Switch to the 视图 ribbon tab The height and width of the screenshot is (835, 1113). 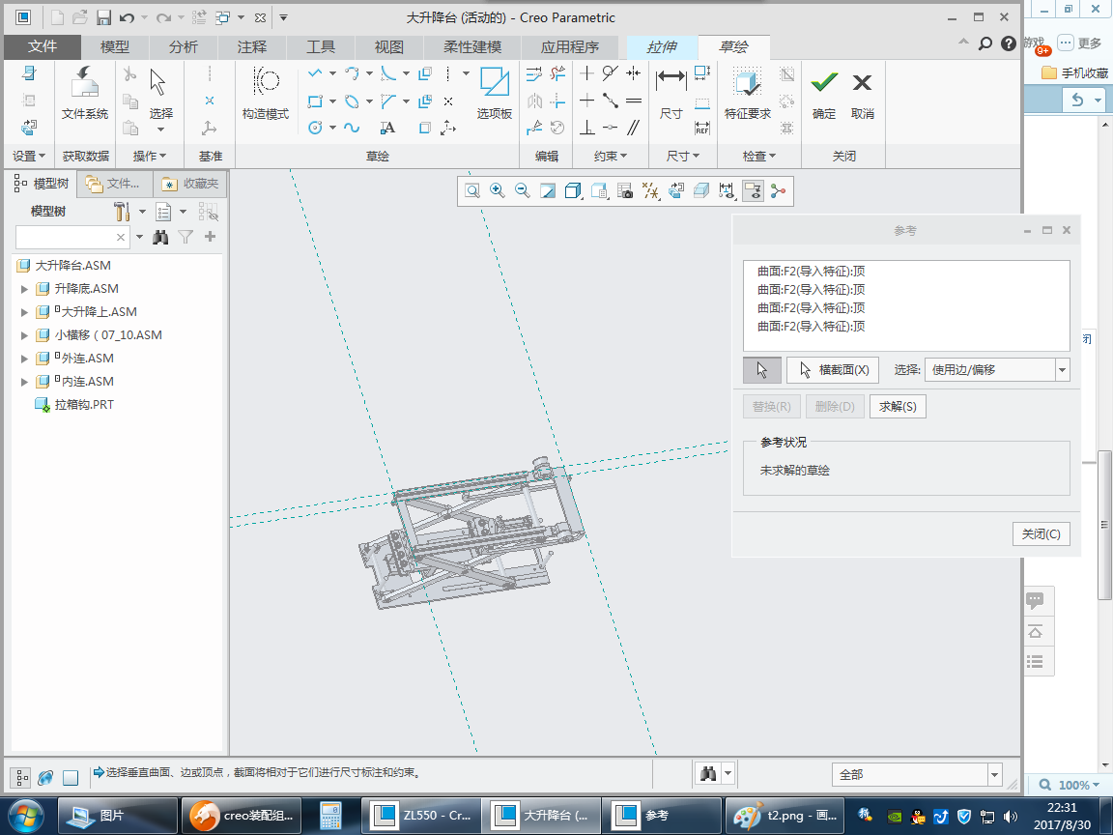[389, 46]
